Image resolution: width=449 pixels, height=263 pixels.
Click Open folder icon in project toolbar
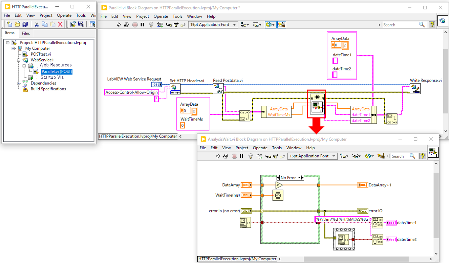pyautogui.click(x=17, y=24)
